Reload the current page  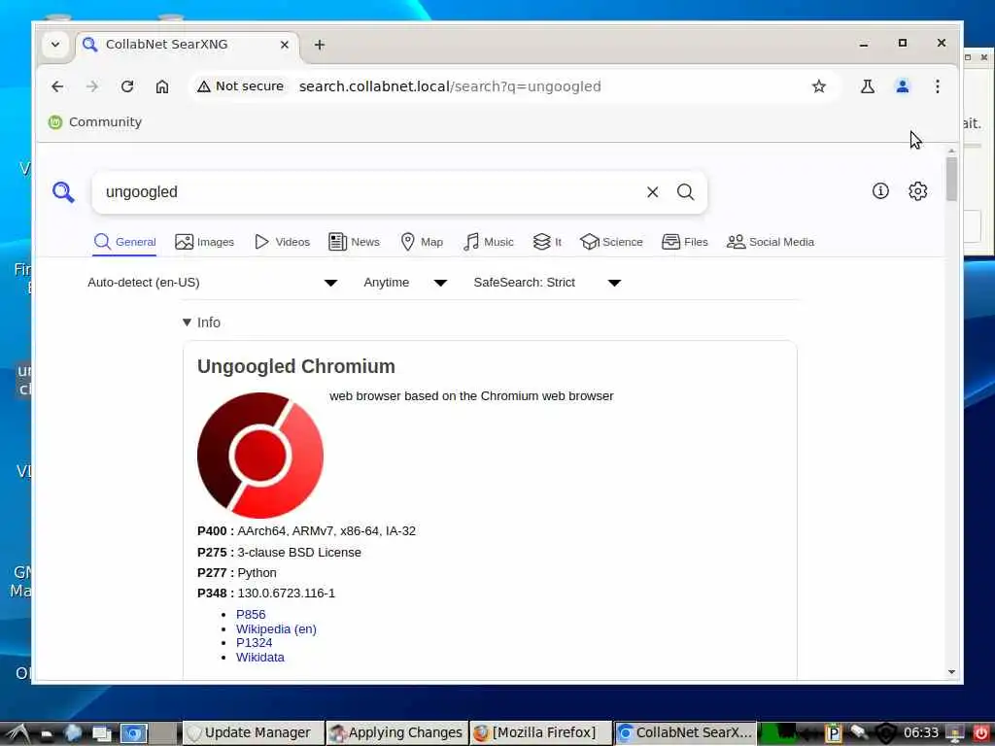[x=127, y=86]
